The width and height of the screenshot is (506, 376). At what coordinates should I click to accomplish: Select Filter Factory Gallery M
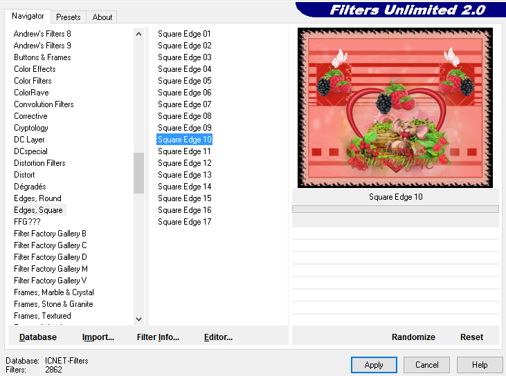[51, 269]
